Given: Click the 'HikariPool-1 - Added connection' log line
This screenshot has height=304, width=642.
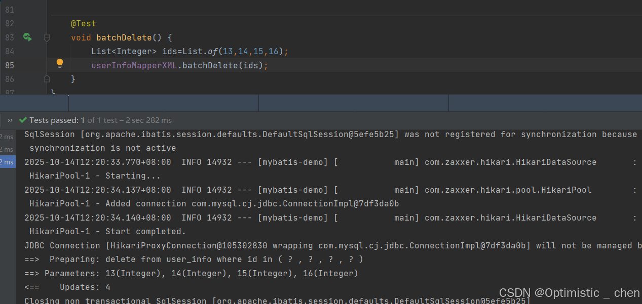Looking at the screenshot, I should pyautogui.click(x=214, y=204).
